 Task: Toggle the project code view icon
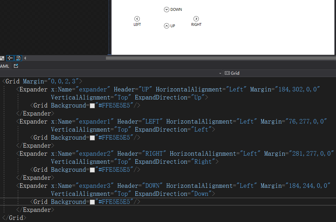(18, 58)
